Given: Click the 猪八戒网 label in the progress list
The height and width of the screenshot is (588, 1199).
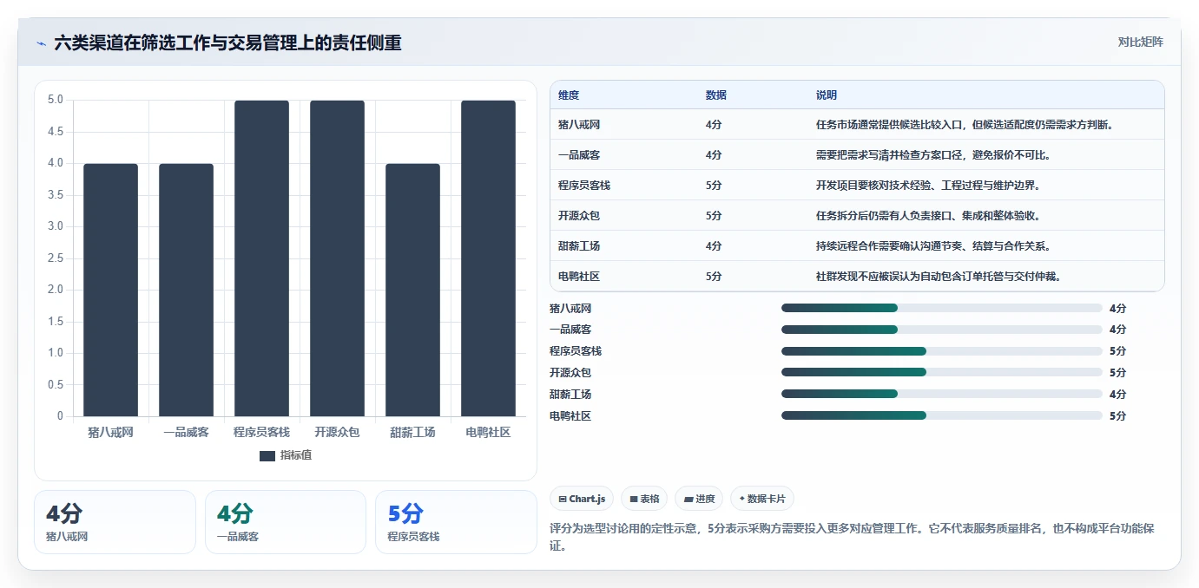Looking at the screenshot, I should click(x=570, y=308).
